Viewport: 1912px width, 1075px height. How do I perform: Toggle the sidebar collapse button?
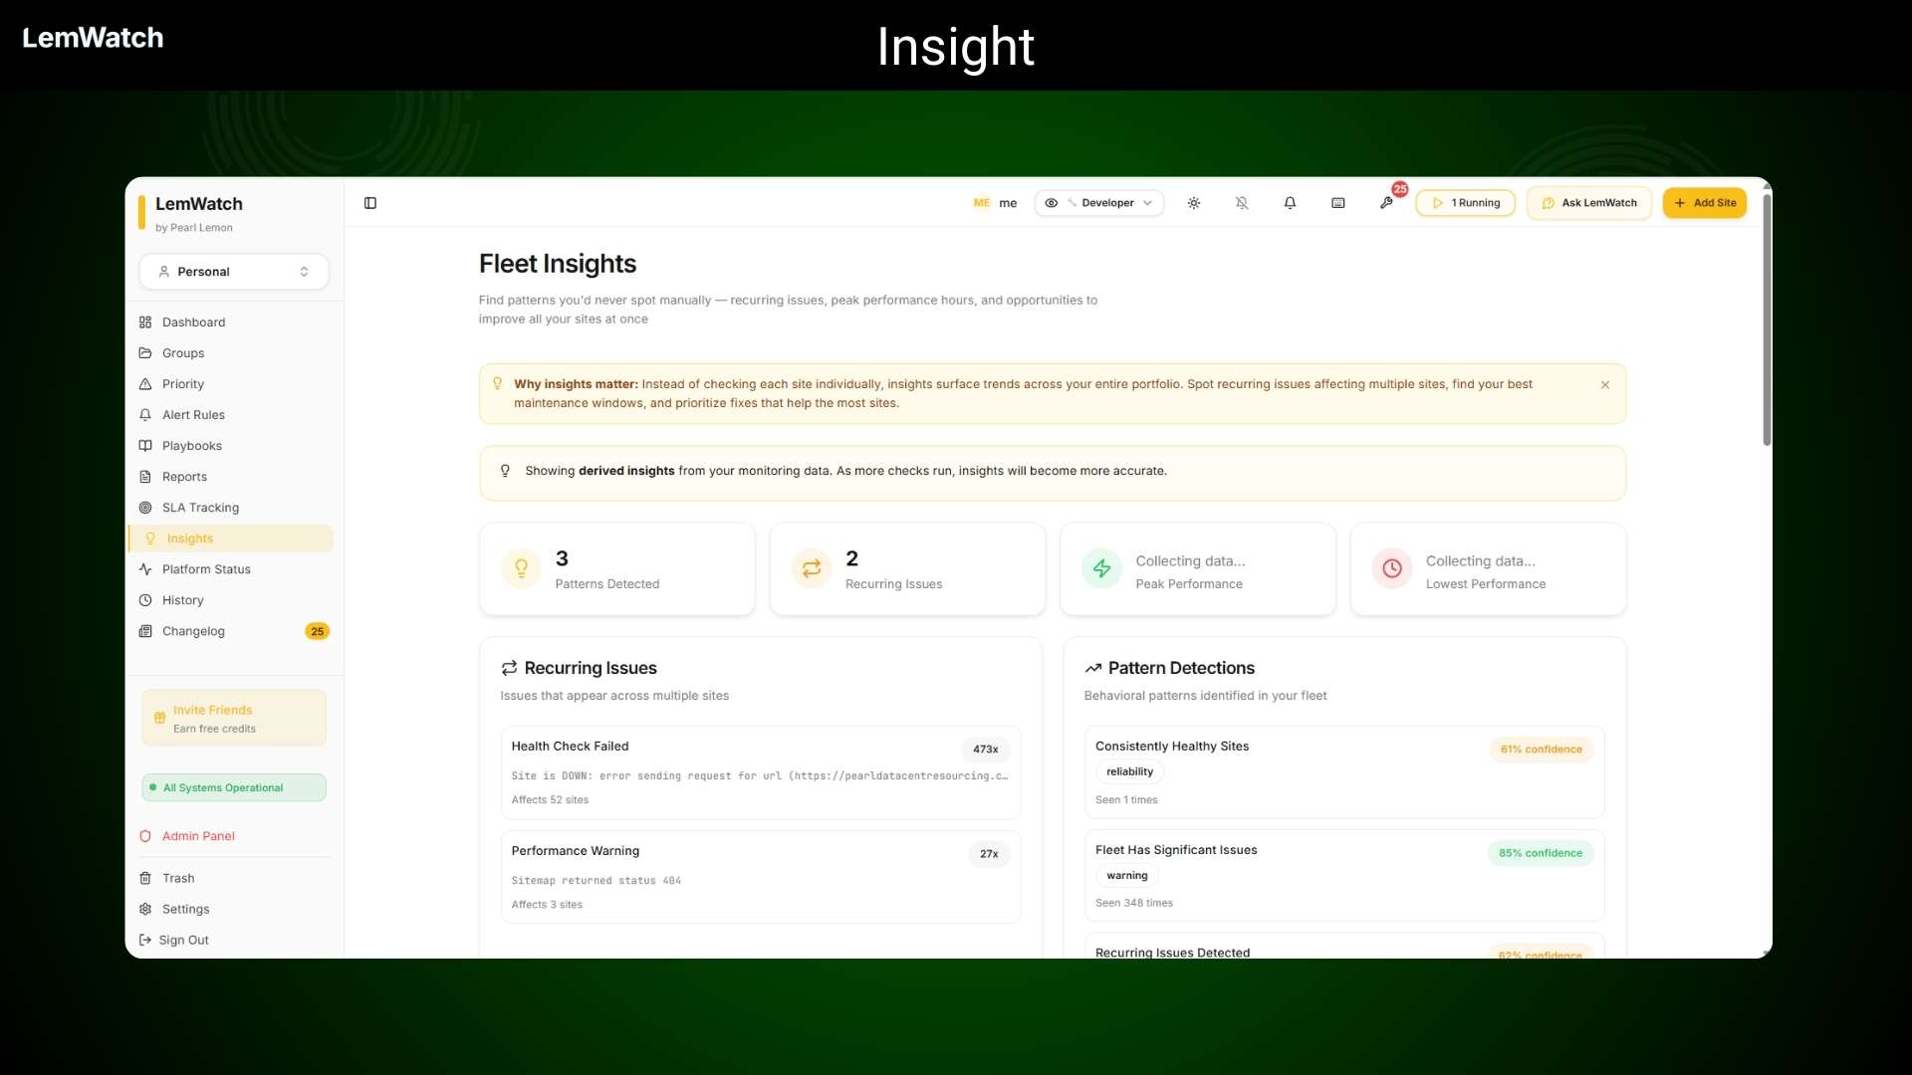(x=370, y=203)
